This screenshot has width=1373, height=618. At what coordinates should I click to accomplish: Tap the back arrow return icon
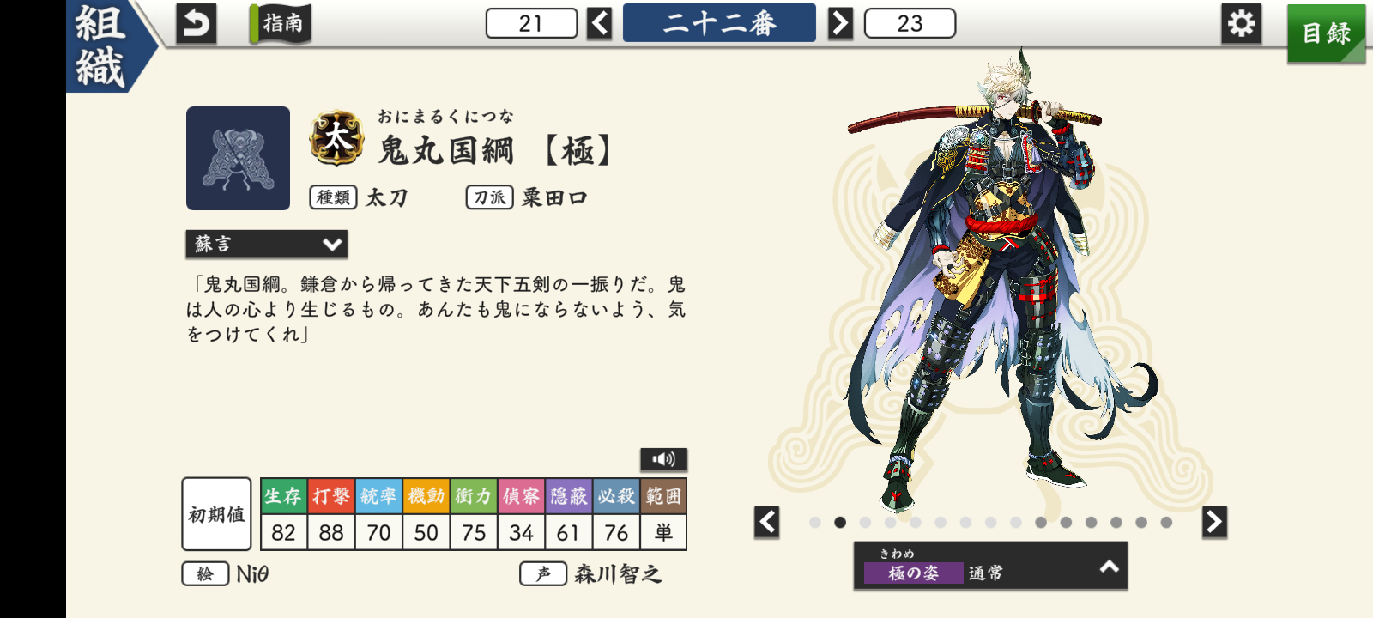click(196, 24)
